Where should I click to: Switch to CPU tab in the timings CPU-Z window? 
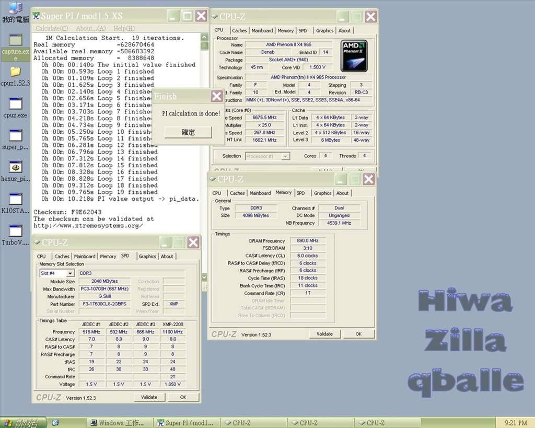(217, 193)
